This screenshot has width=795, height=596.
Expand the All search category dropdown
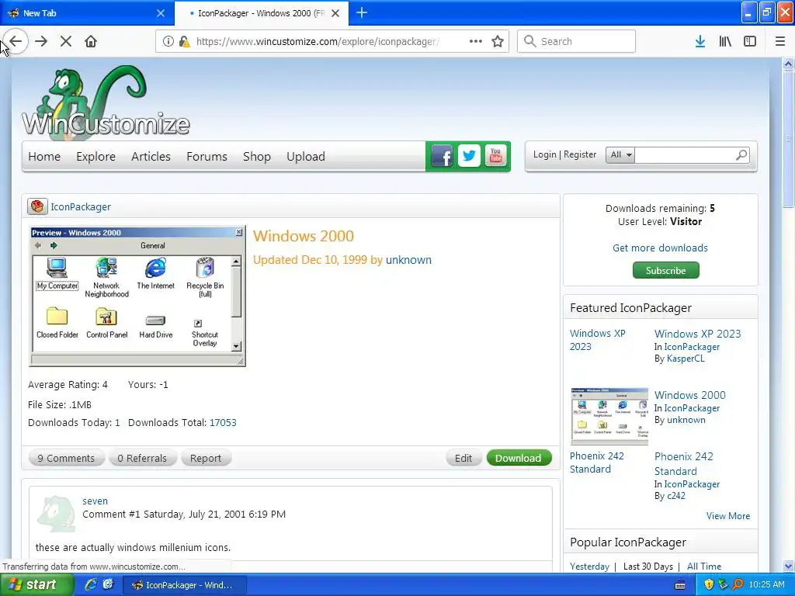coord(620,155)
